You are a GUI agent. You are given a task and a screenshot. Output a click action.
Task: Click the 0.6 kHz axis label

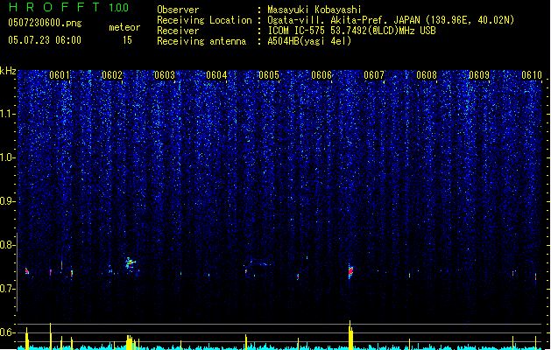pyautogui.click(x=8, y=332)
